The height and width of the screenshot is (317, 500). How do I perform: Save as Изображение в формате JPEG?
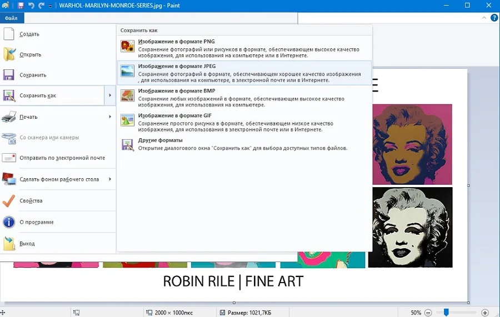pos(244,73)
